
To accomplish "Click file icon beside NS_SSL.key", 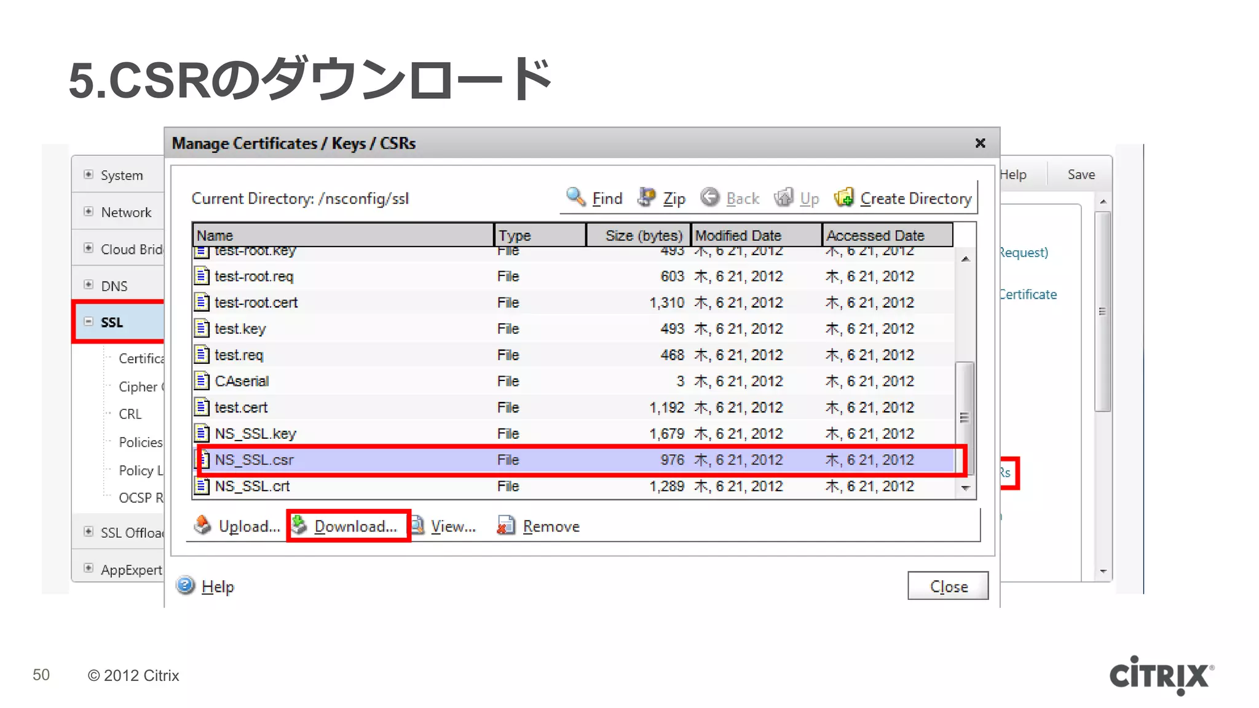I will point(202,433).
